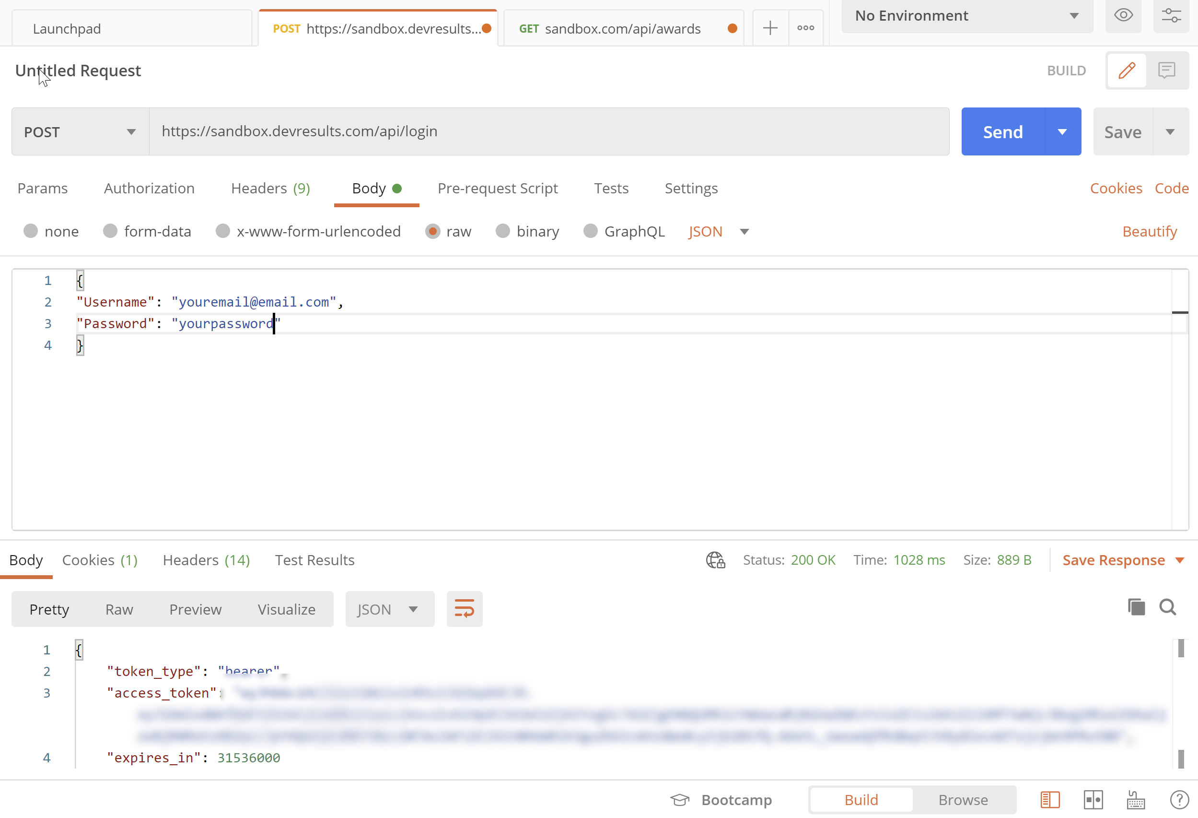Viewport: 1198px width, 818px height.
Task: Click the request URL input field
Action: coord(548,131)
